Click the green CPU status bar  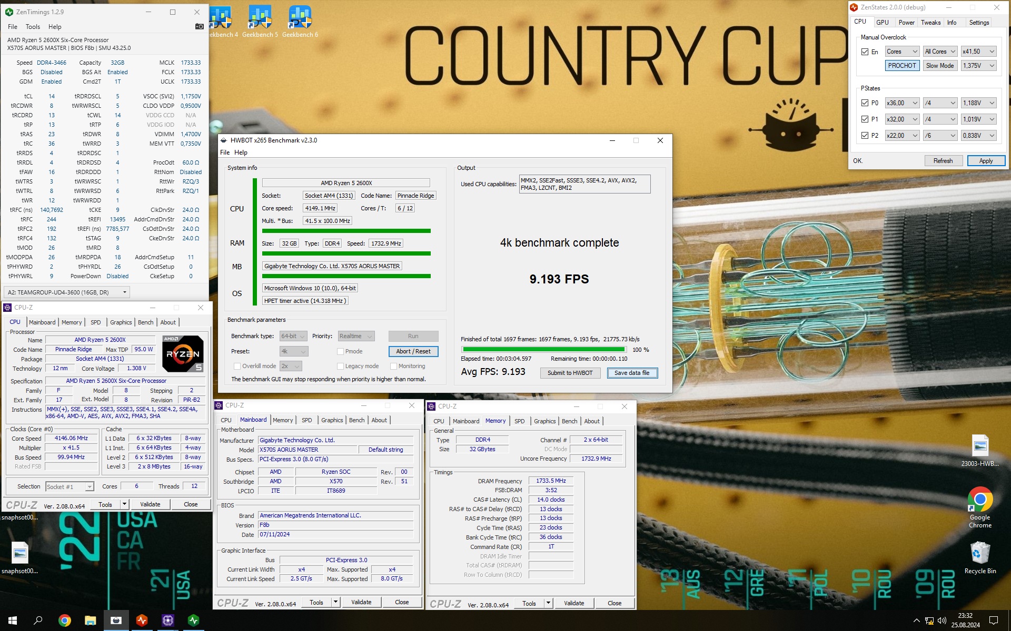click(x=346, y=231)
